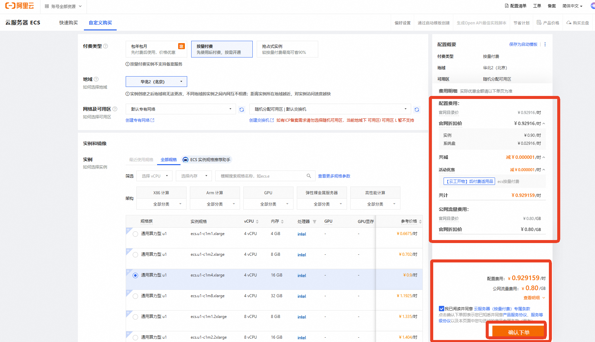Filter the 处理器 column
The height and width of the screenshot is (342, 595).
click(x=315, y=222)
